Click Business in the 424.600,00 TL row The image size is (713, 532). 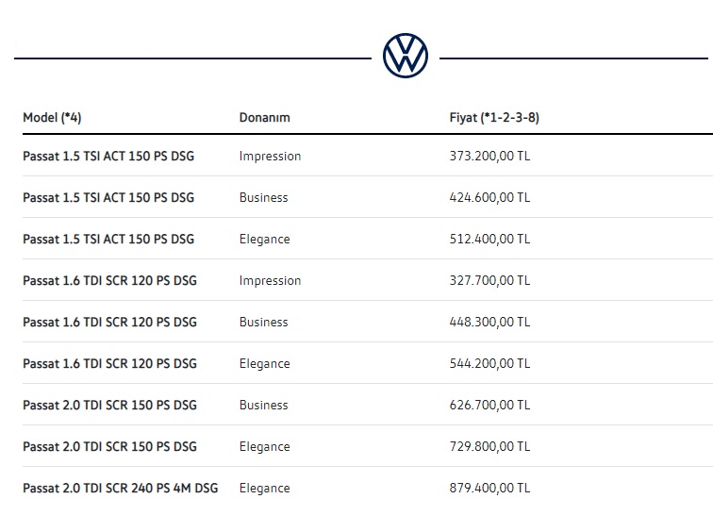point(264,197)
